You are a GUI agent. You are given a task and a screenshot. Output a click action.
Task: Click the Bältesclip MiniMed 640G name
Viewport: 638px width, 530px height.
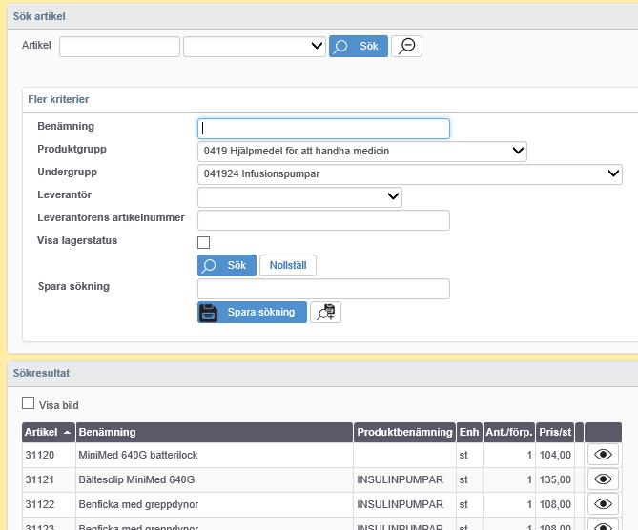coord(136,479)
